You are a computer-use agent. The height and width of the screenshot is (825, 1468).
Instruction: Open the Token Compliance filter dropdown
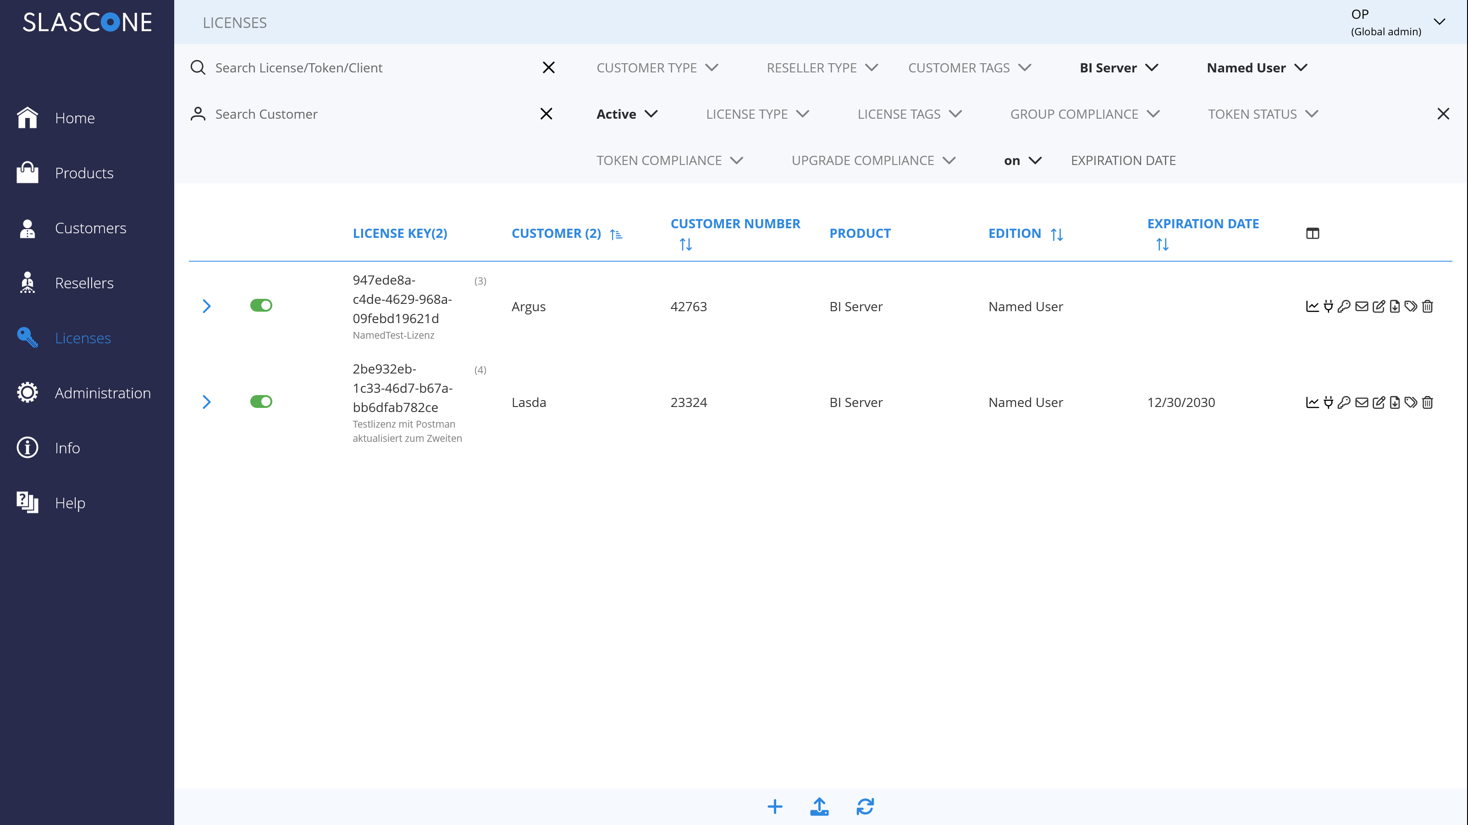(x=670, y=161)
